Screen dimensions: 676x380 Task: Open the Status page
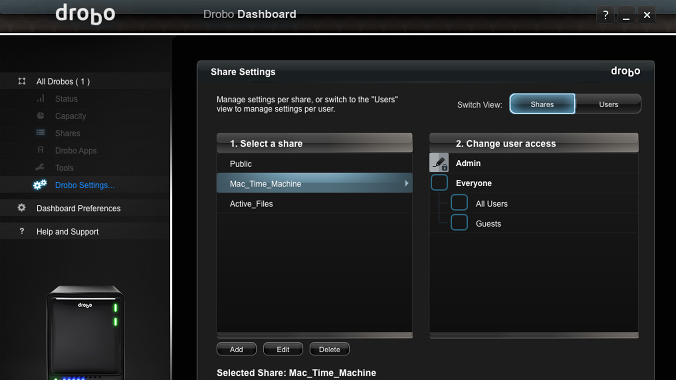tap(66, 99)
